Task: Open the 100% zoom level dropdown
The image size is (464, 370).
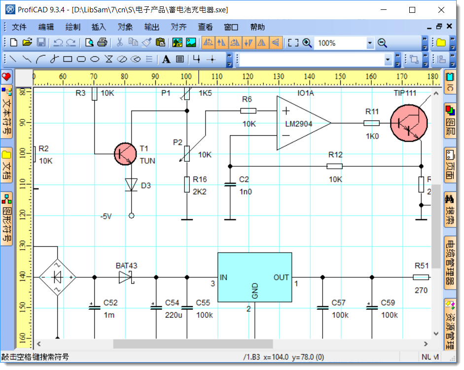Action: (370, 43)
